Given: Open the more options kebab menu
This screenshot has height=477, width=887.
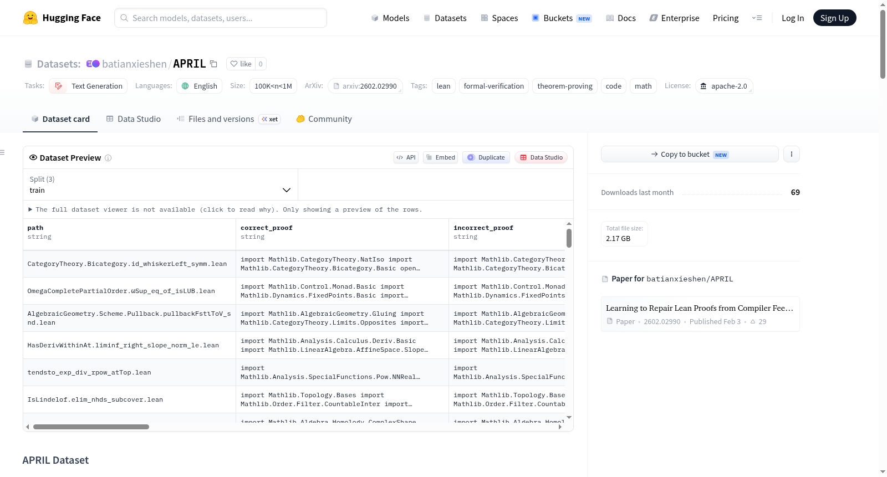Looking at the screenshot, I should point(792,154).
